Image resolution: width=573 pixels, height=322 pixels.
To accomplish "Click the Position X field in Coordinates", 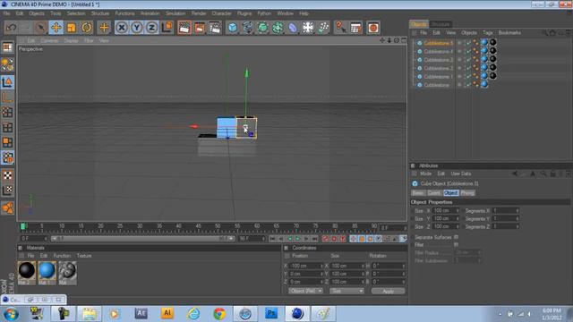I will click(x=306, y=266).
